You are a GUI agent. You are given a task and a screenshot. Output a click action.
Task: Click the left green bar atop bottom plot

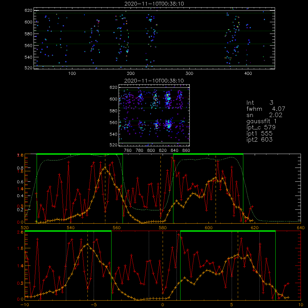click(x=68, y=231)
